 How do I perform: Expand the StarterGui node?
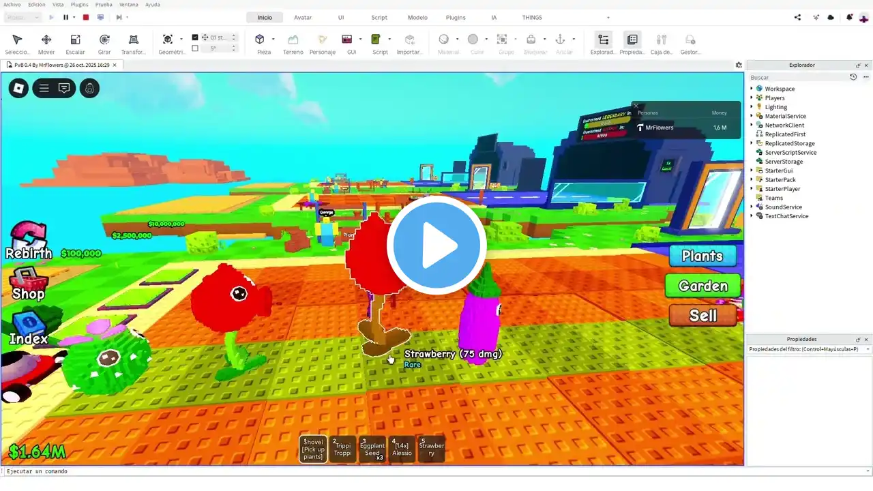752,170
